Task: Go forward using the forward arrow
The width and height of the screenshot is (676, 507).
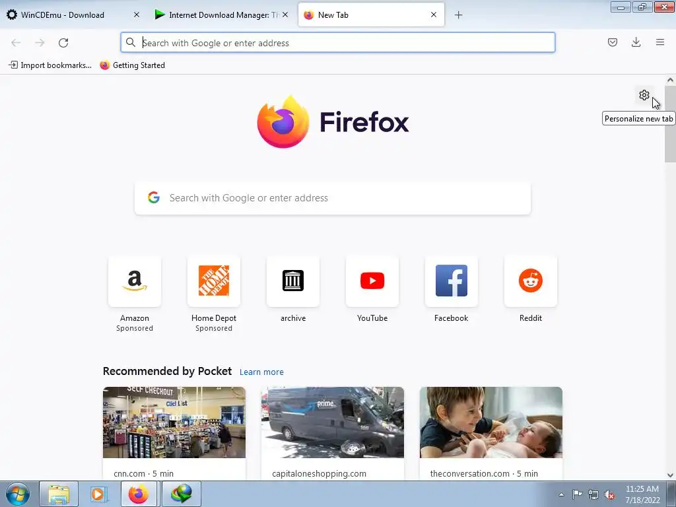Action: click(40, 43)
